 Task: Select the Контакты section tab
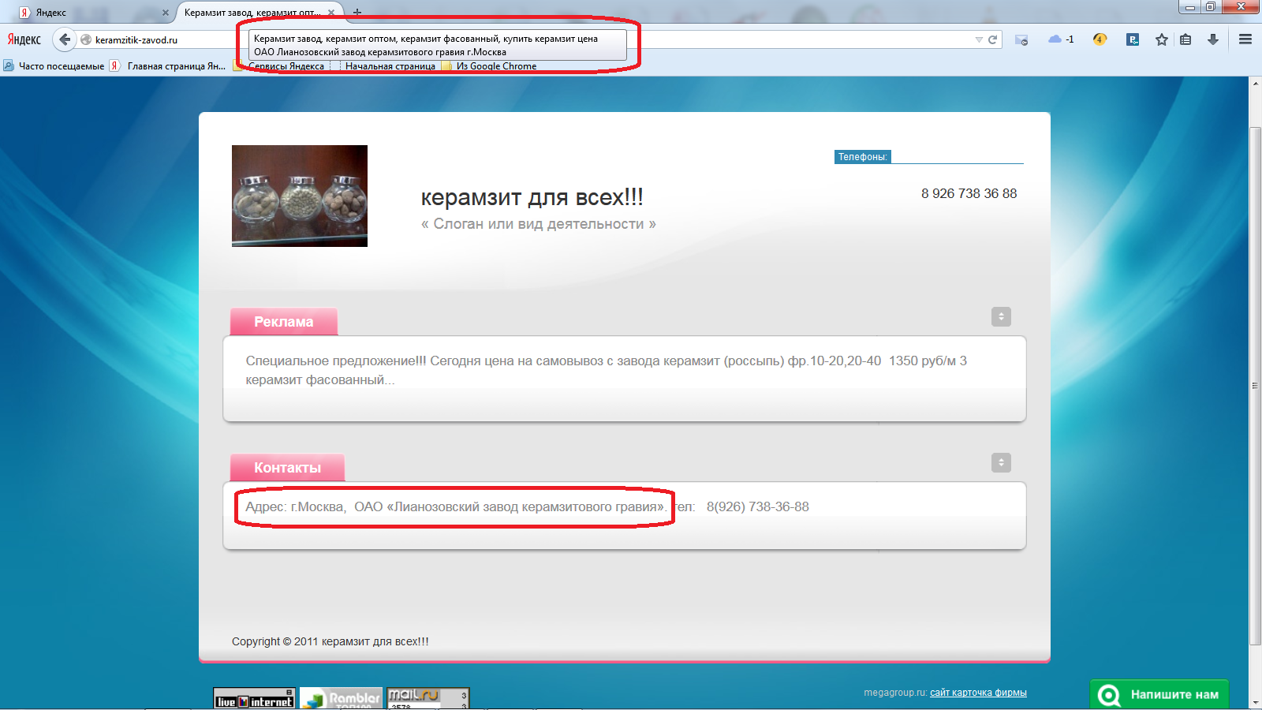(287, 468)
